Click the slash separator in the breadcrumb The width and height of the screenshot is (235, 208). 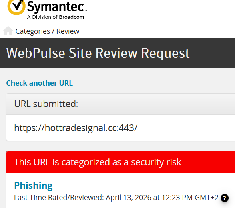pyautogui.click(x=53, y=31)
